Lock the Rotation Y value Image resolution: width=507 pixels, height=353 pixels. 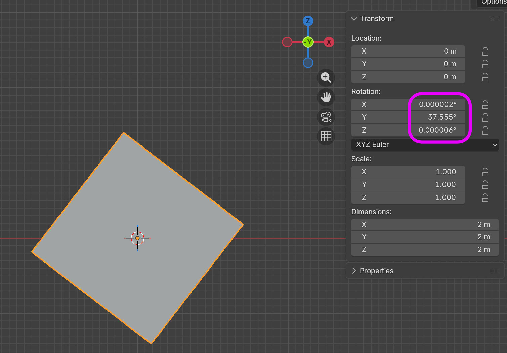[485, 117]
